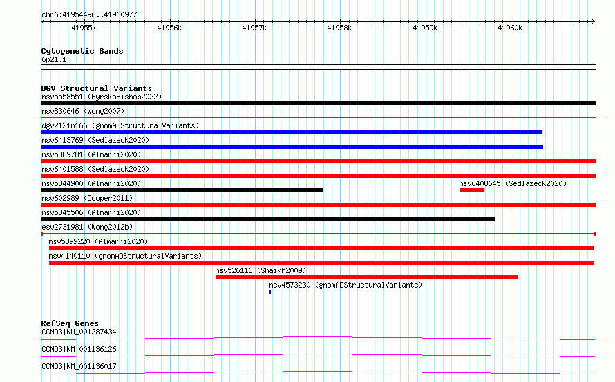
Task: Select the red nsv526116 variant bar
Action: pos(367,277)
